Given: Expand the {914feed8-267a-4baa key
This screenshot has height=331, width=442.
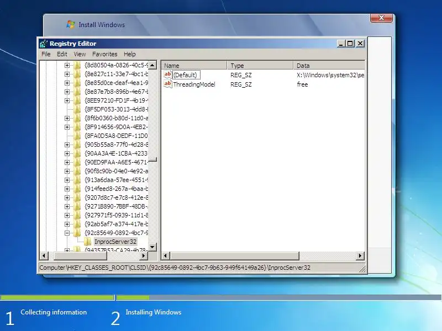Looking at the screenshot, I should [x=67, y=189].
